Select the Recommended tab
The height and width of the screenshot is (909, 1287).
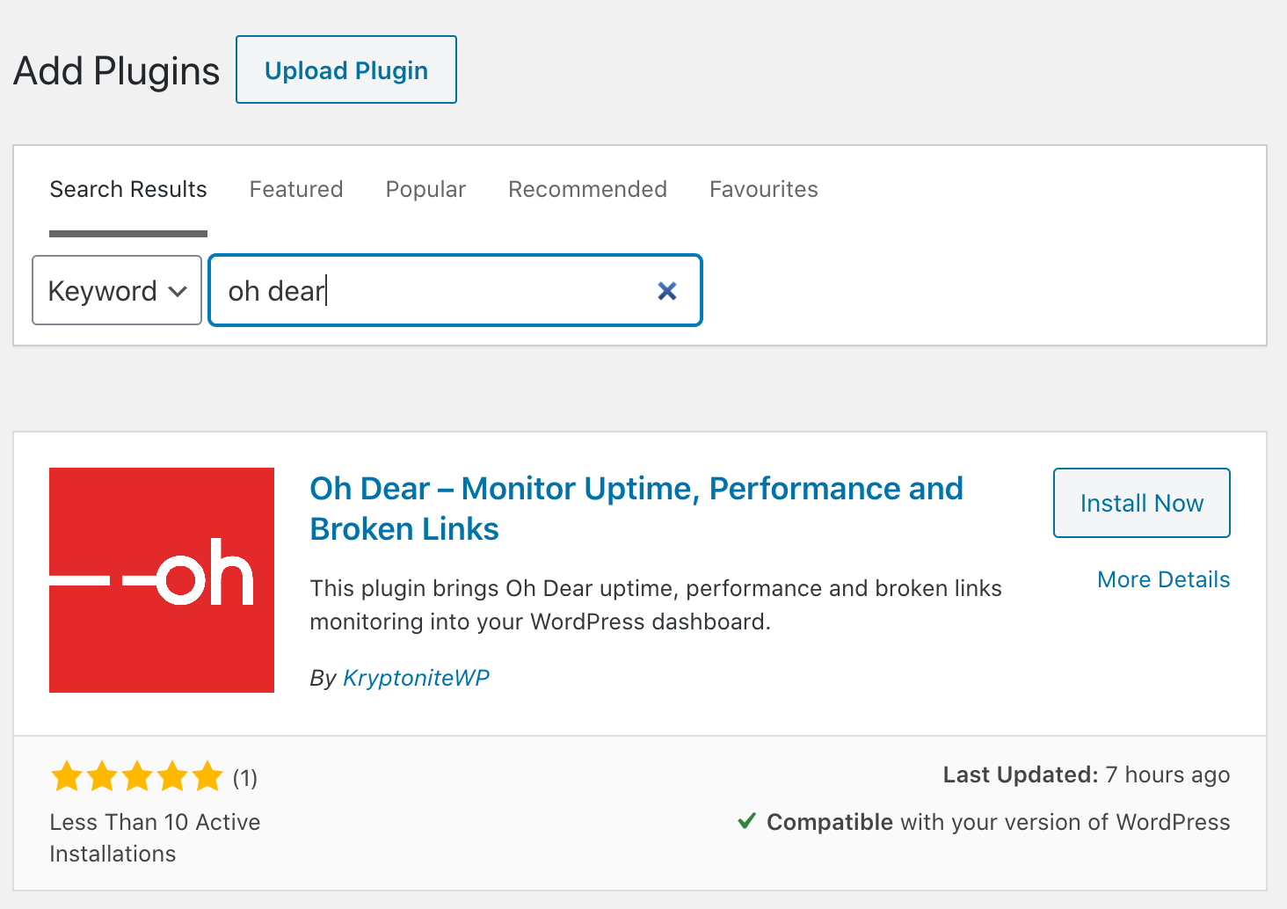click(587, 189)
